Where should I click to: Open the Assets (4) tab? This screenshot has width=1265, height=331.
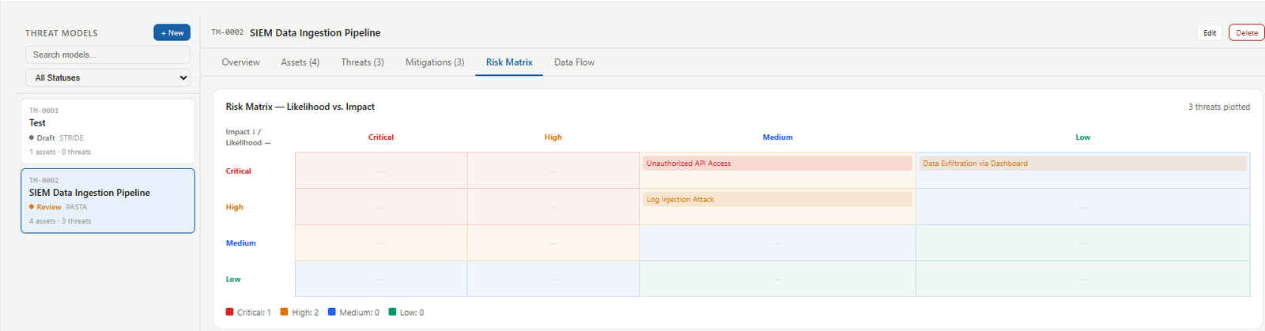[300, 62]
